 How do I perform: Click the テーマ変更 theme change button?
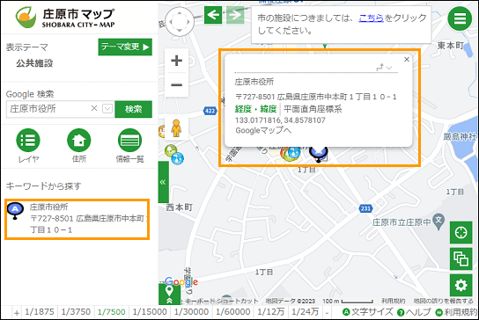(x=125, y=47)
